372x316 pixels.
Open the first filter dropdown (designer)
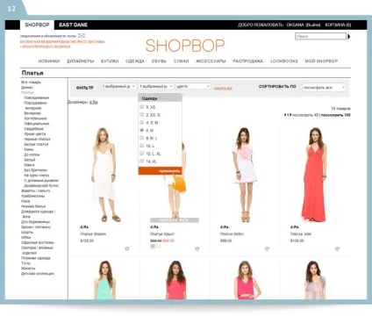tap(118, 86)
